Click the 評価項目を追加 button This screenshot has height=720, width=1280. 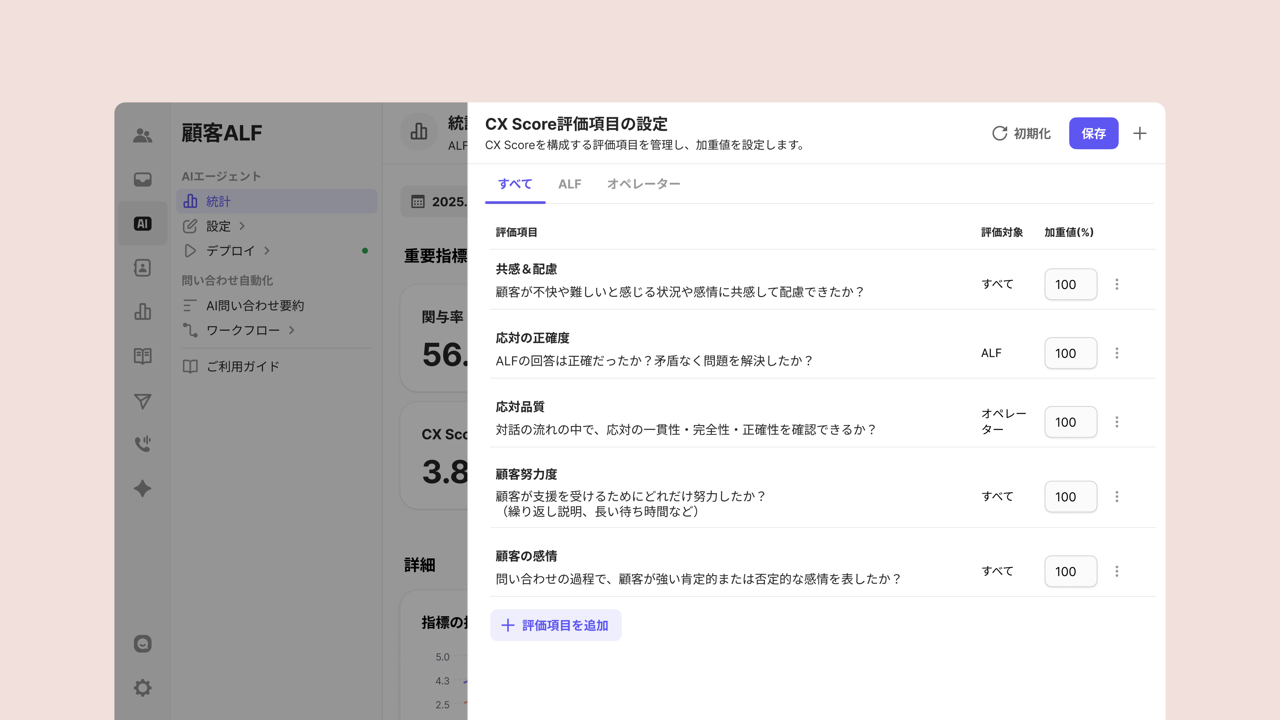pyautogui.click(x=556, y=625)
